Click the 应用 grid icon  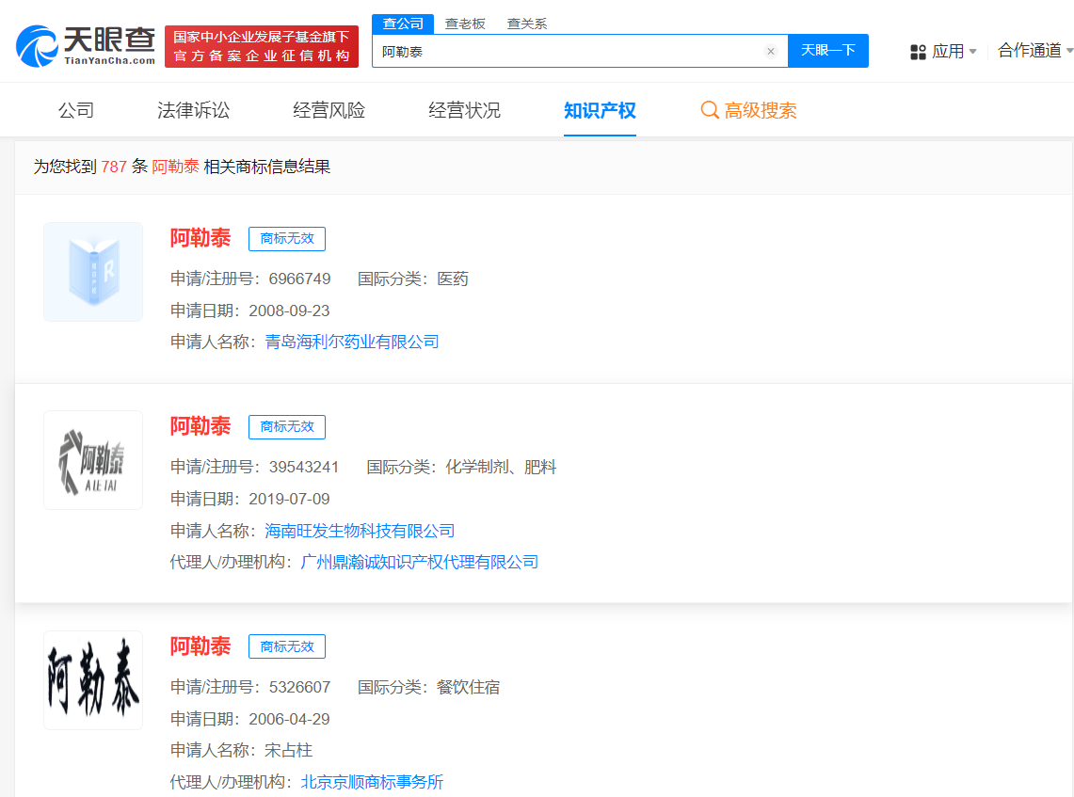pos(918,52)
